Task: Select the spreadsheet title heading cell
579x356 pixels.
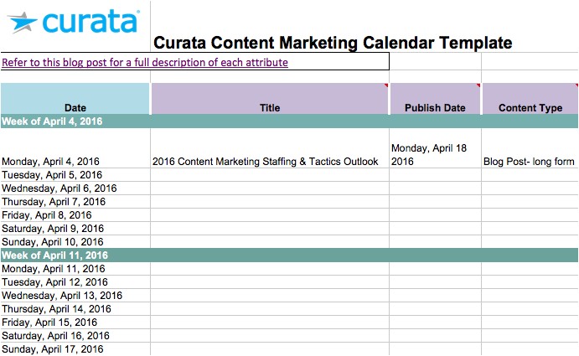Action: (x=332, y=43)
